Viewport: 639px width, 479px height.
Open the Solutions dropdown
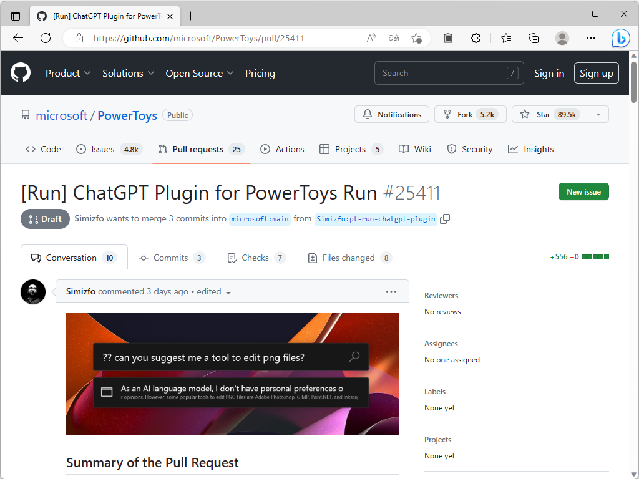click(128, 73)
